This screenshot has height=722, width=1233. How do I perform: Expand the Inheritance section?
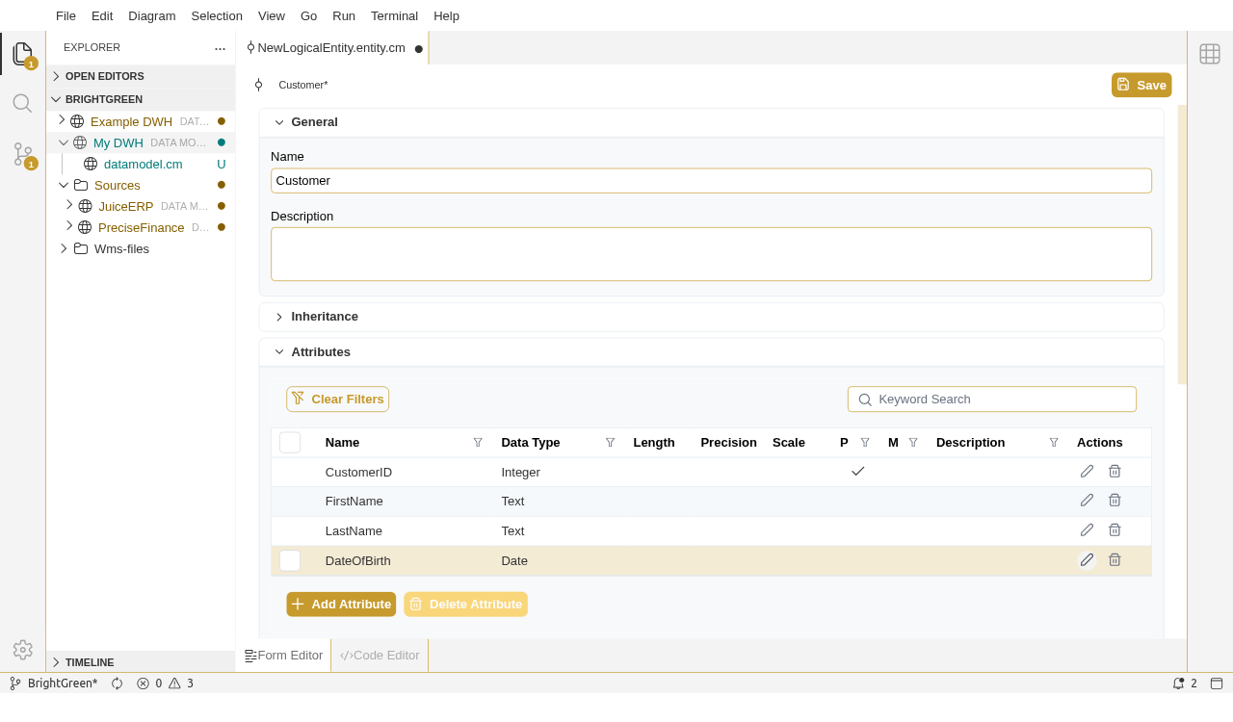click(x=279, y=317)
